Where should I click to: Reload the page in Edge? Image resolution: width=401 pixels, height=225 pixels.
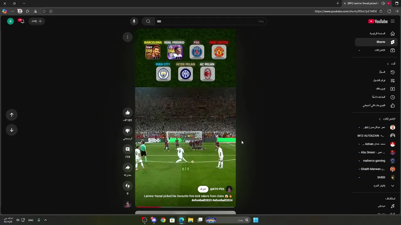click(x=389, y=11)
